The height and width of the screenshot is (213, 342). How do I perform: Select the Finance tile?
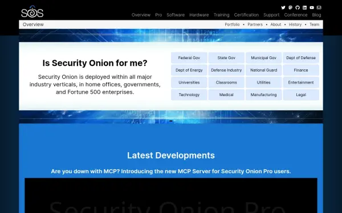click(301, 70)
